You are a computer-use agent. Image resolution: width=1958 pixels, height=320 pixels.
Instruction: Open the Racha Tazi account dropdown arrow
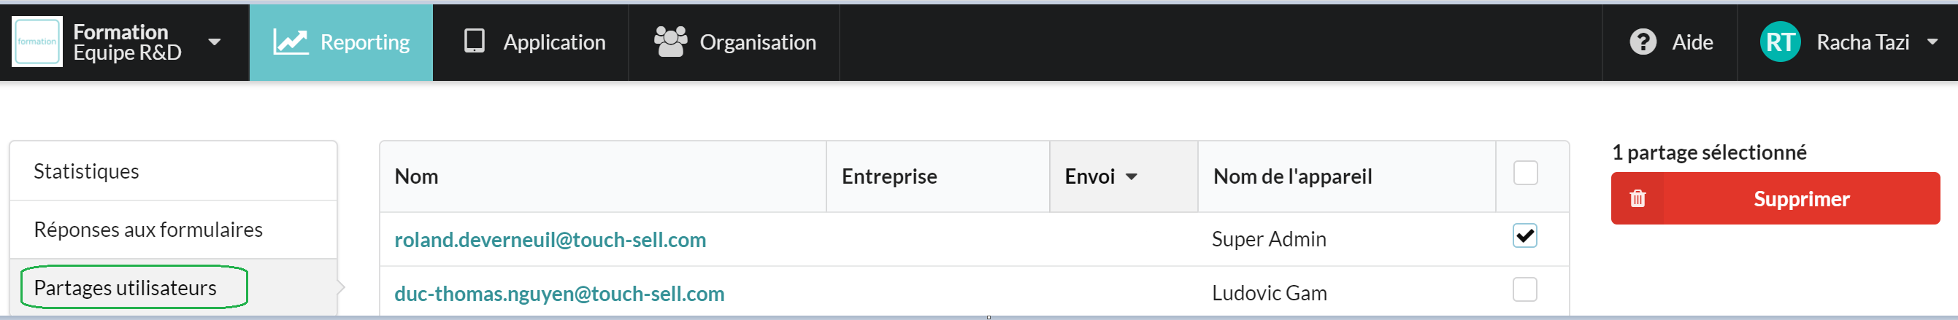(x=1932, y=42)
